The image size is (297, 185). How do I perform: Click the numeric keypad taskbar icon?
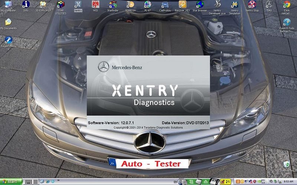36,182
